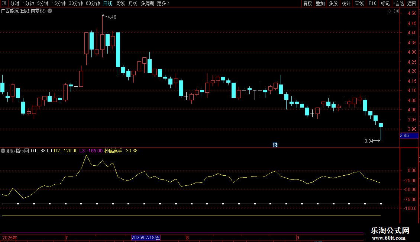Open the 股朋指标网 indicator dropdown circle

pos(3,151)
